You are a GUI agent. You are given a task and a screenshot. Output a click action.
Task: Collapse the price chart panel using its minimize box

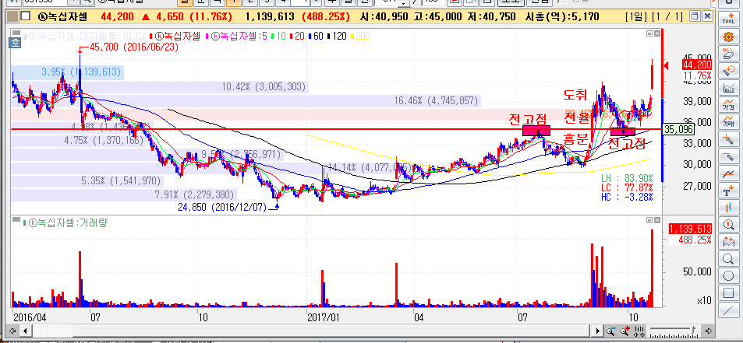(x=648, y=34)
